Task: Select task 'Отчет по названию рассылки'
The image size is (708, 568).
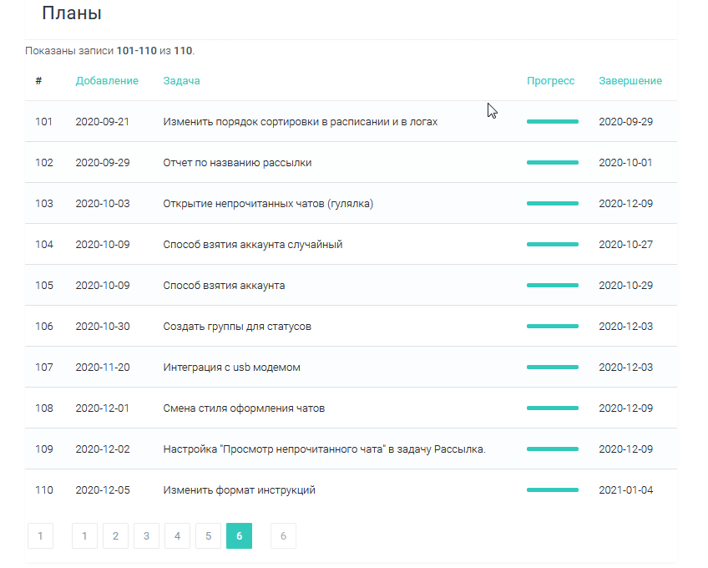Action: 237,163
